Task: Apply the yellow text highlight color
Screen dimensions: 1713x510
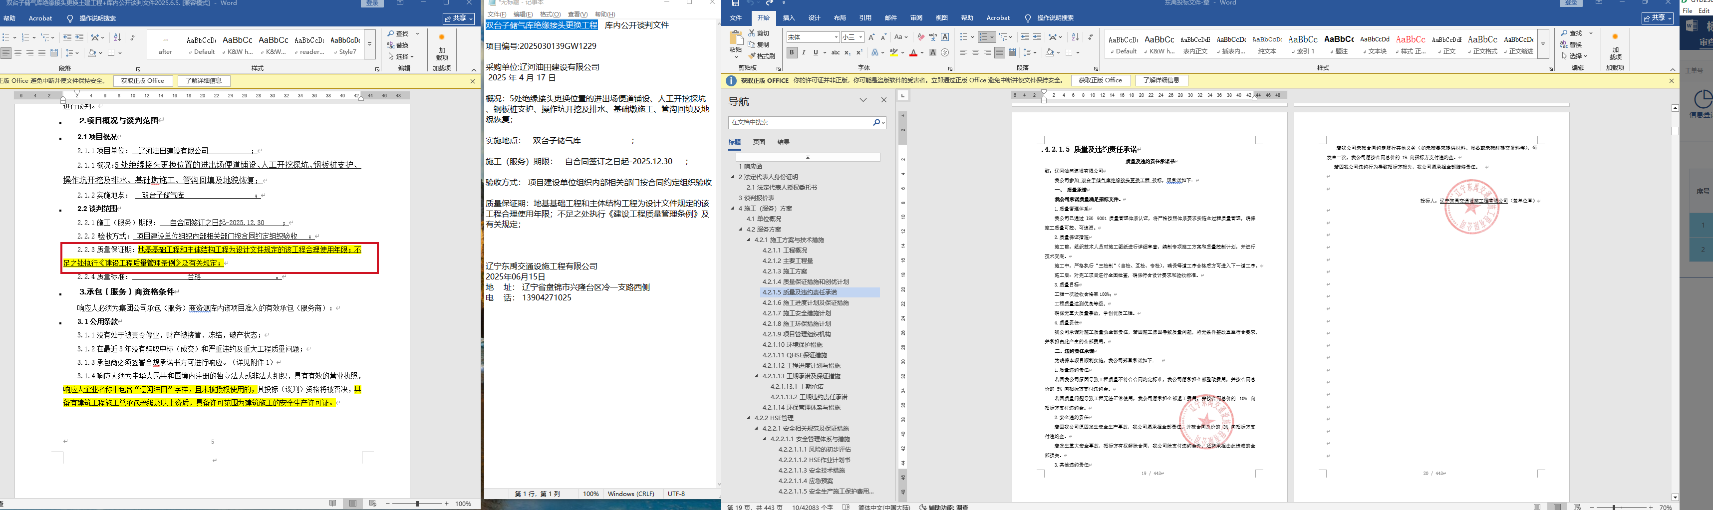Action: pos(894,52)
